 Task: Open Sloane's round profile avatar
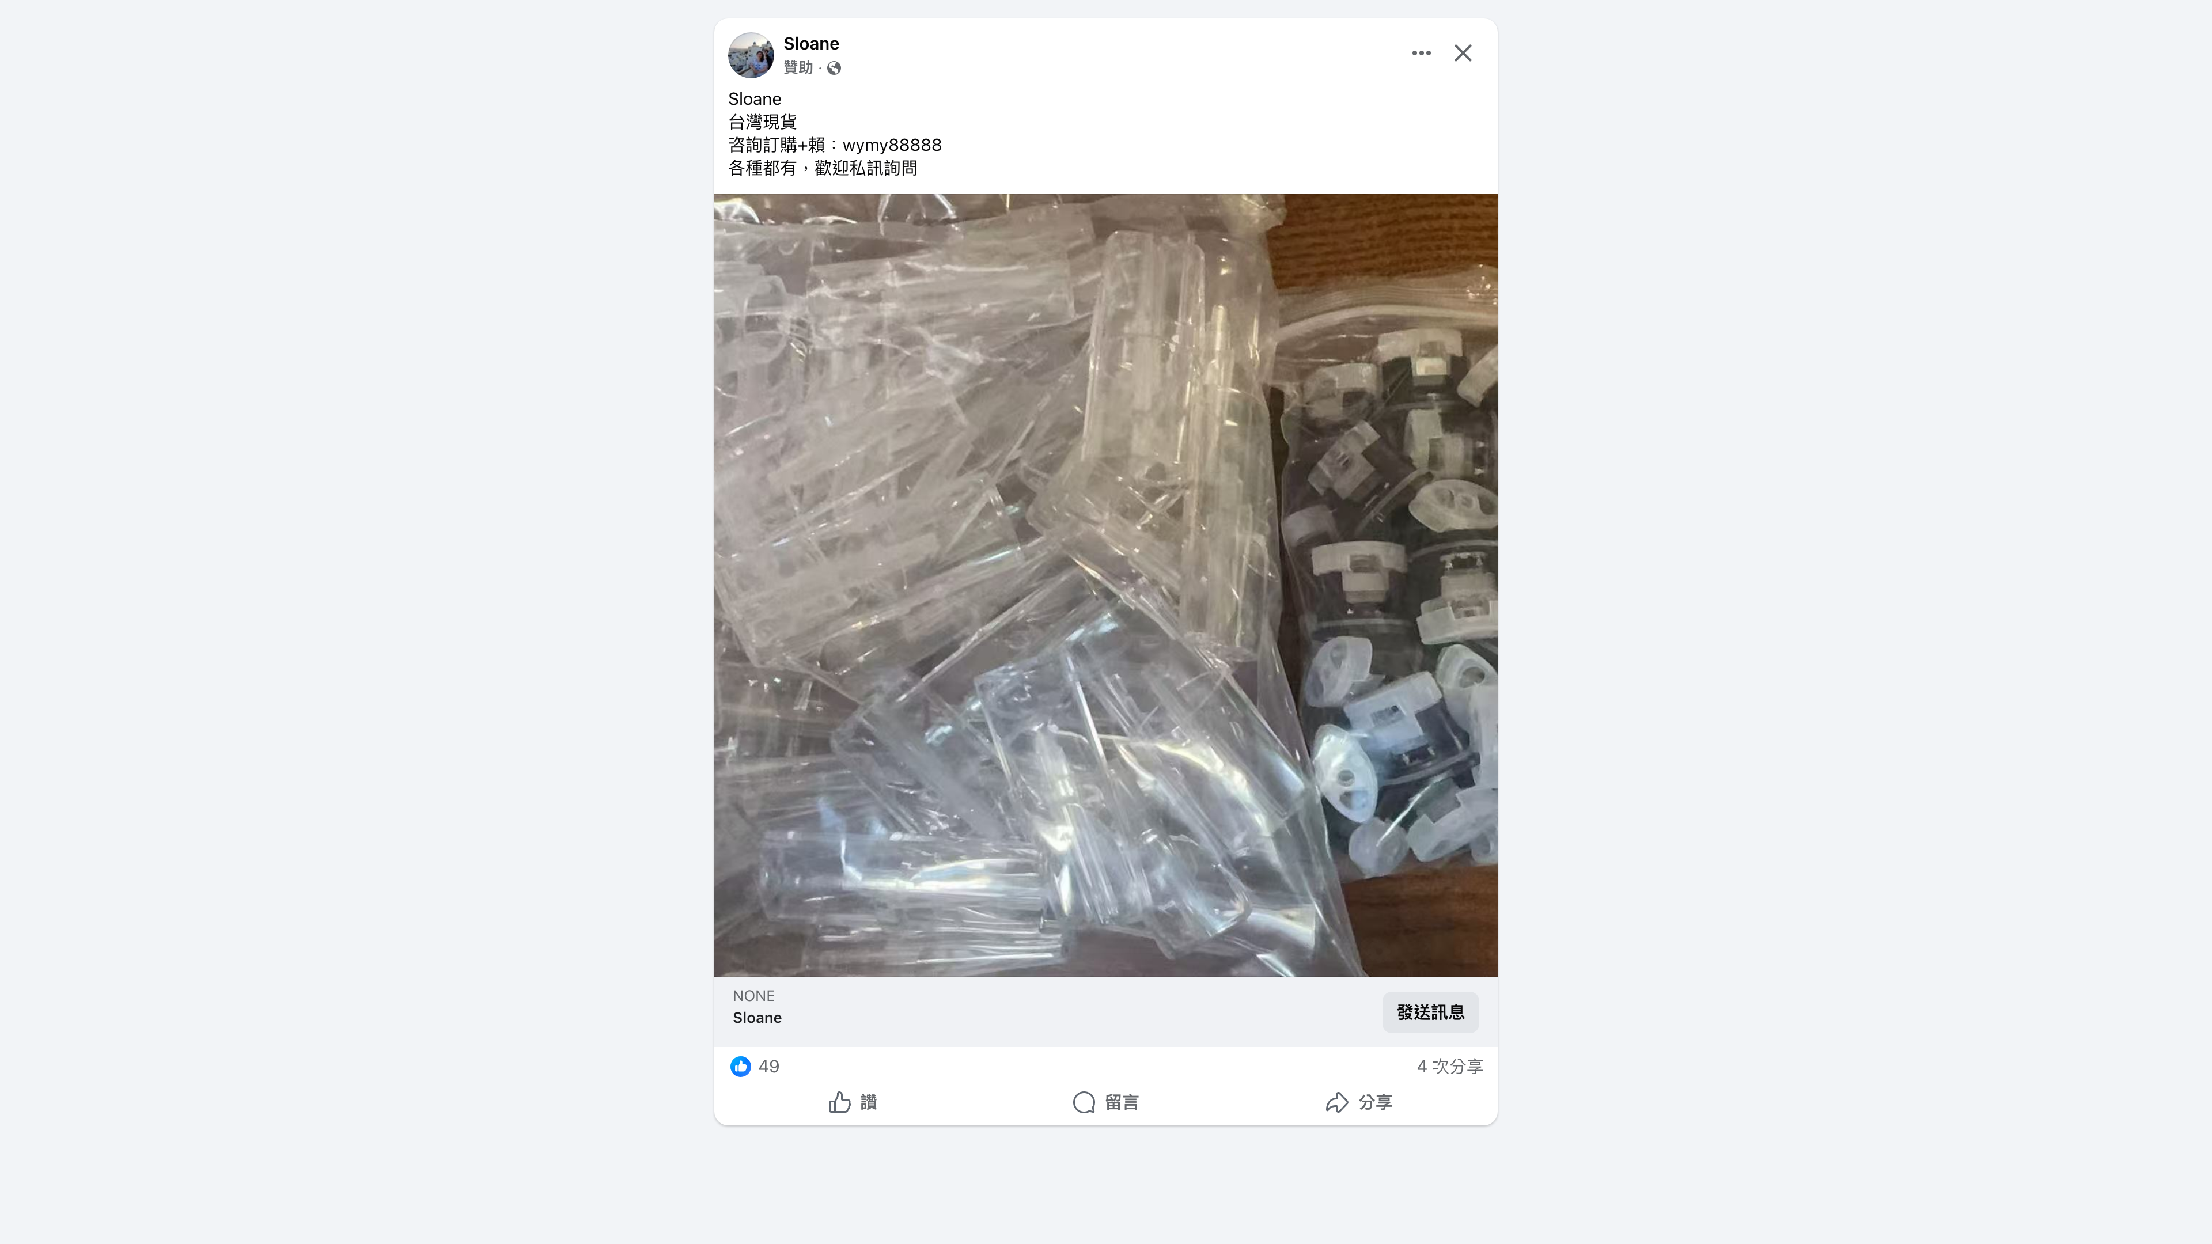(x=751, y=55)
